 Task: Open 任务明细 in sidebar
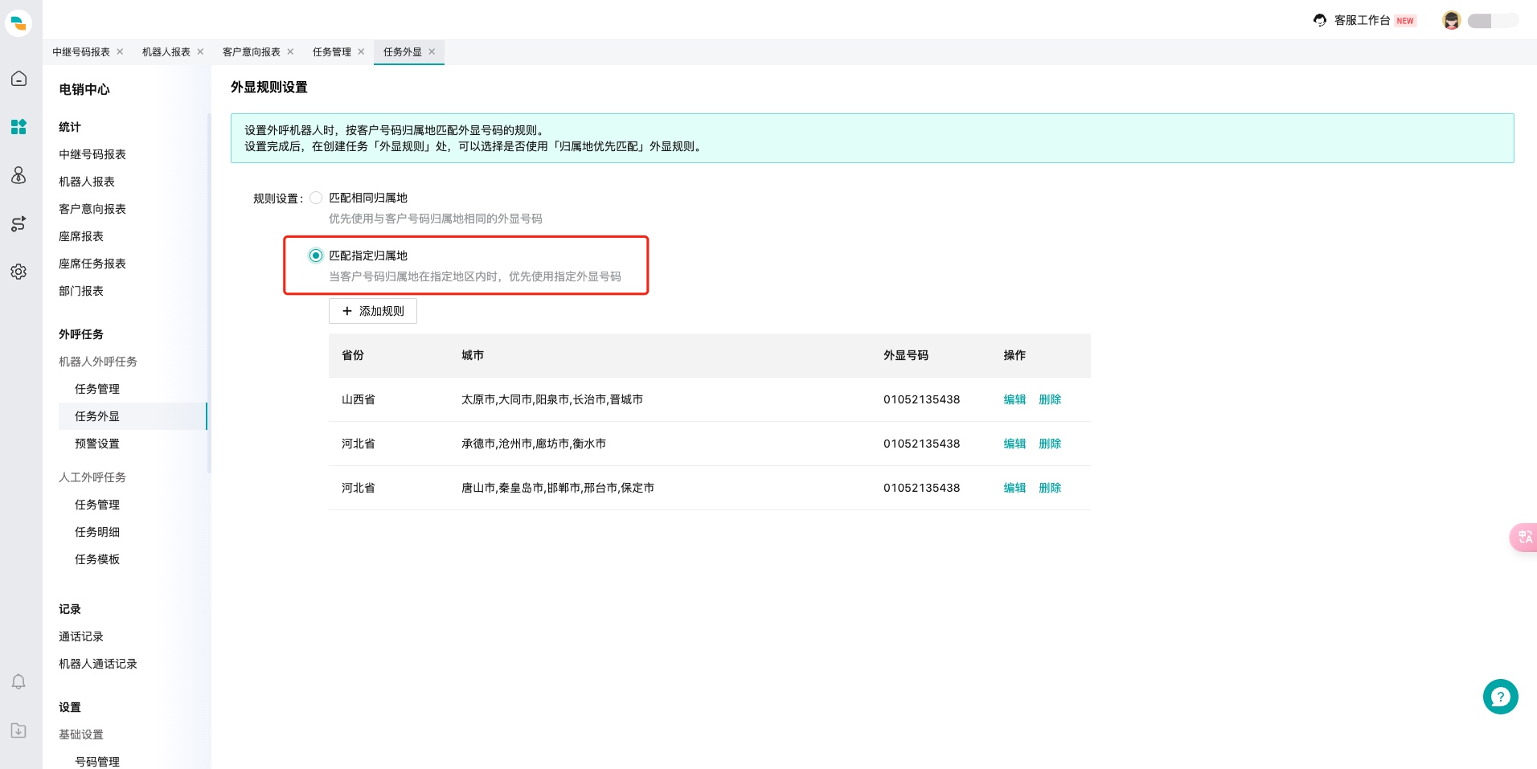[97, 532]
